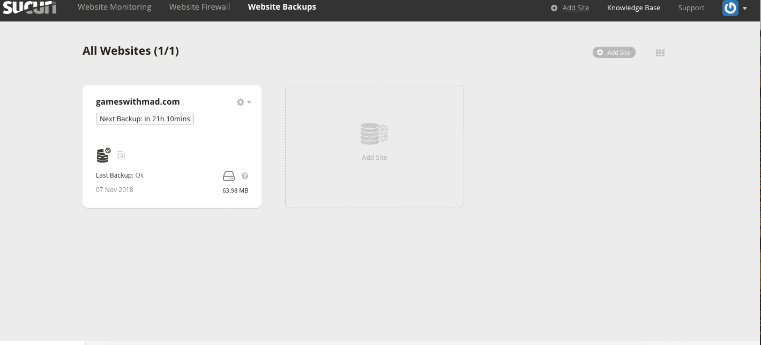Follow the Add Site link in header
761x345 pixels.
pos(576,8)
